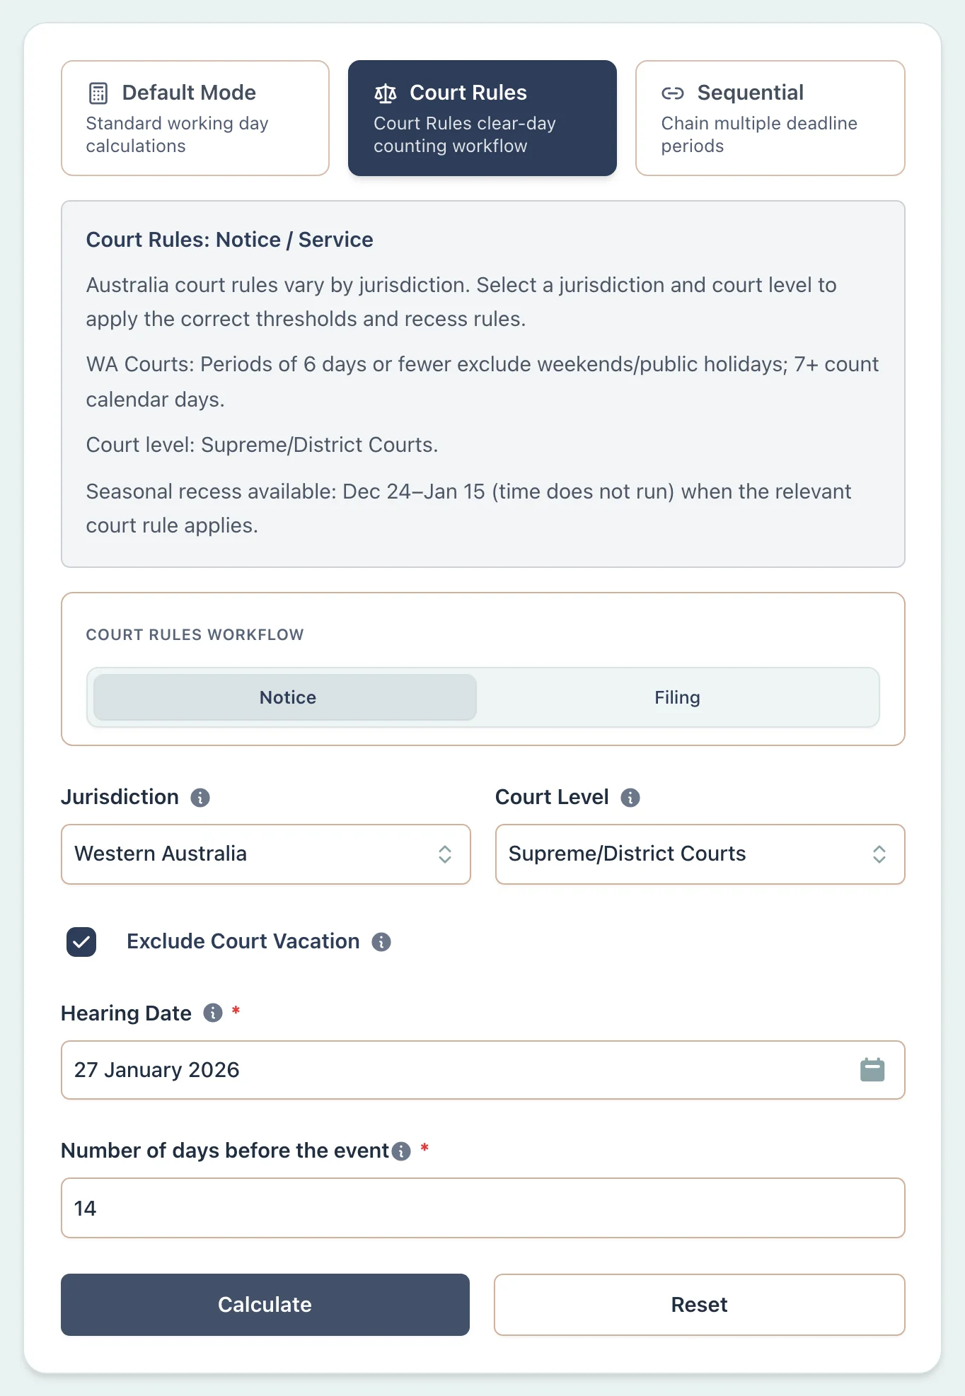Select the Sequential calculation mode
The width and height of the screenshot is (965, 1396).
[x=769, y=117]
